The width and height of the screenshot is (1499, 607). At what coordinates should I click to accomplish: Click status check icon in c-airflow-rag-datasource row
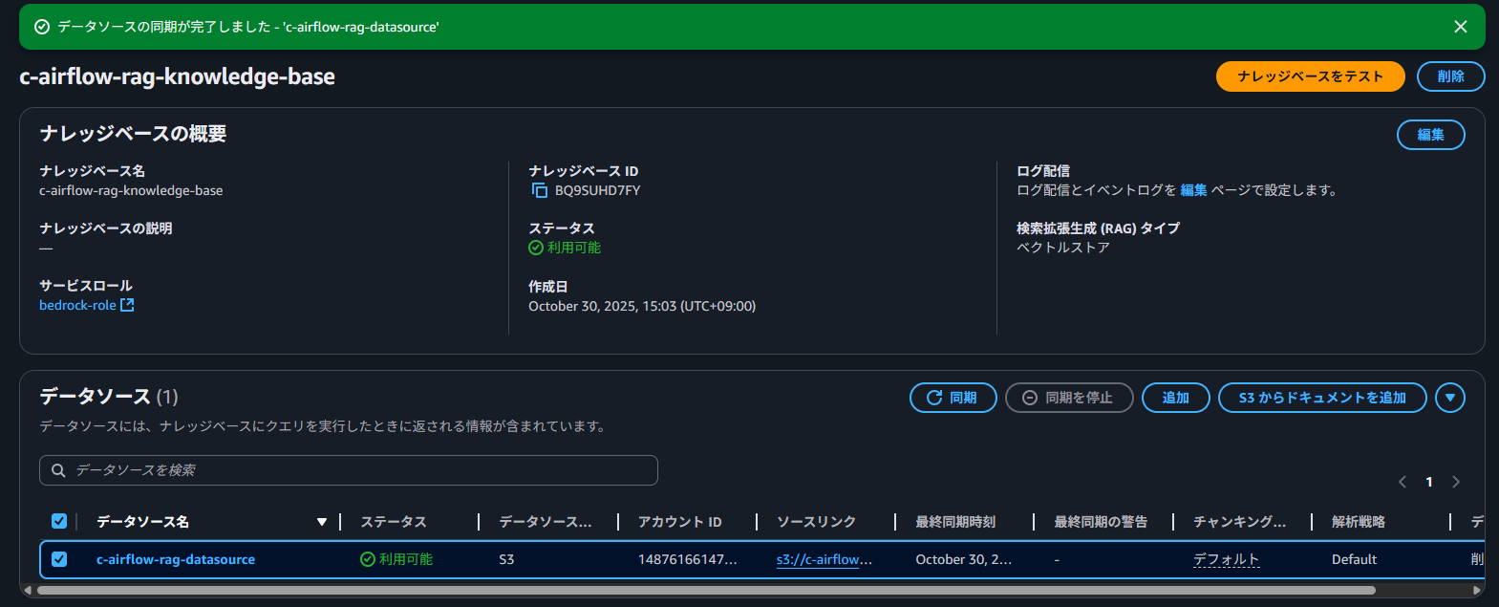coord(368,559)
